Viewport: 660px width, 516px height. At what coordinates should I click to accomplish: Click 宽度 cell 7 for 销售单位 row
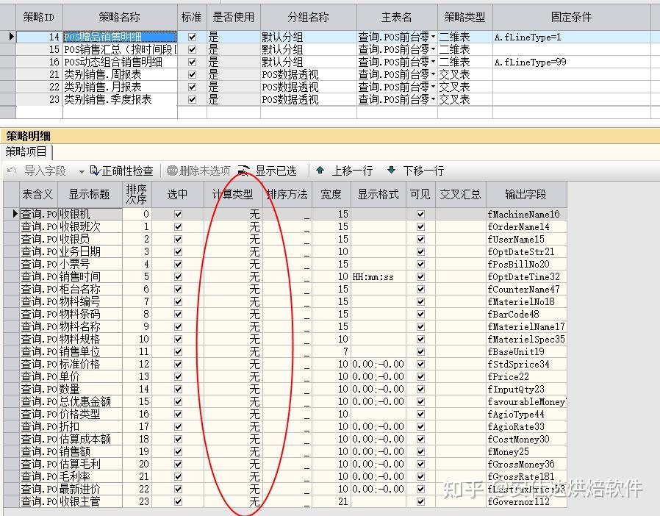[331, 352]
